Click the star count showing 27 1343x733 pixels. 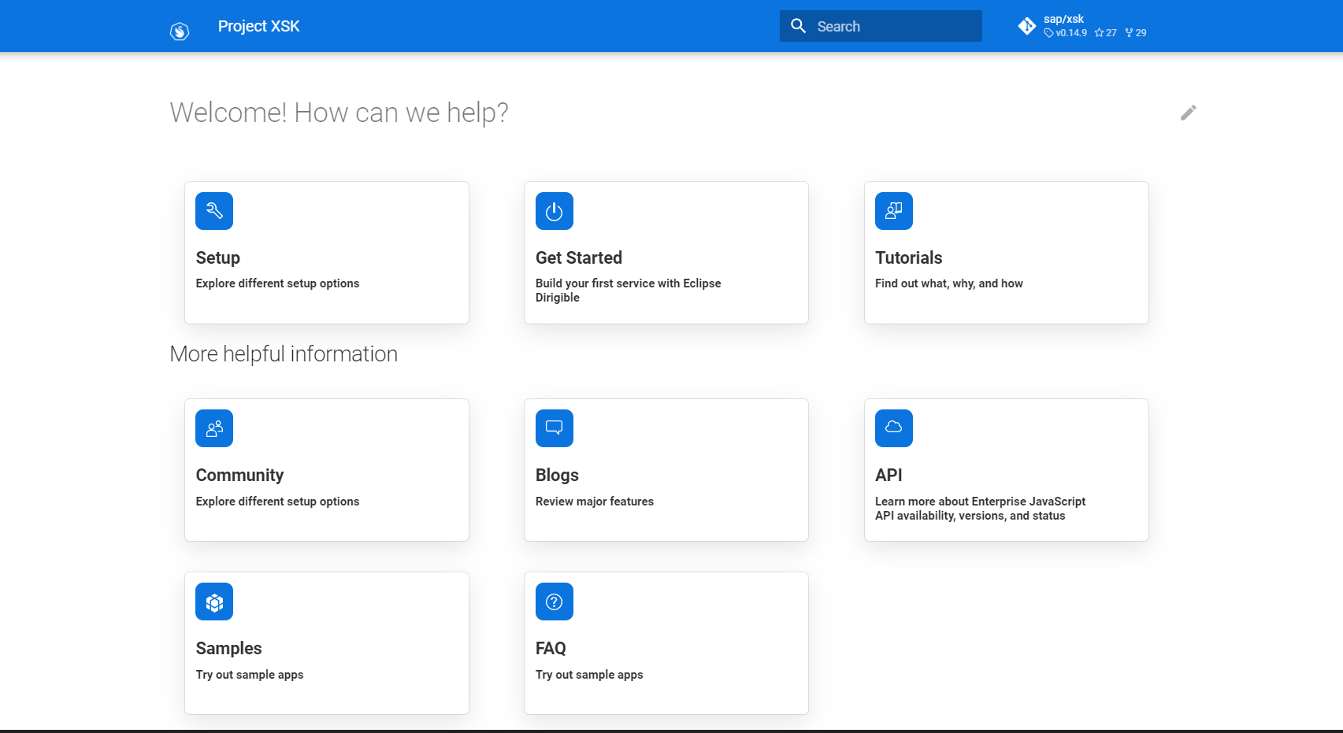1105,33
